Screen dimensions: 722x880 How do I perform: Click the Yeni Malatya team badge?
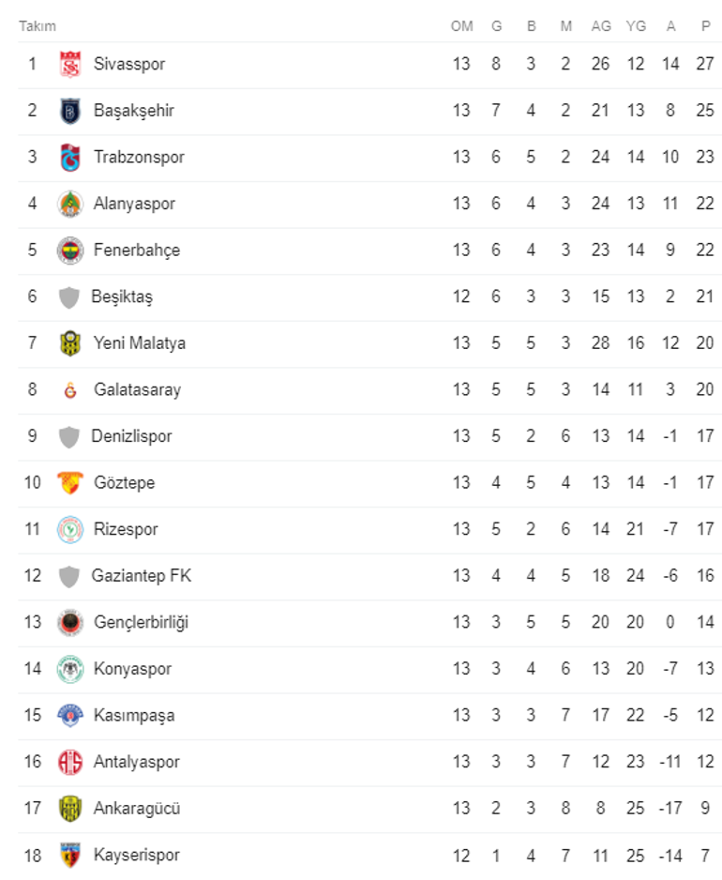(70, 343)
